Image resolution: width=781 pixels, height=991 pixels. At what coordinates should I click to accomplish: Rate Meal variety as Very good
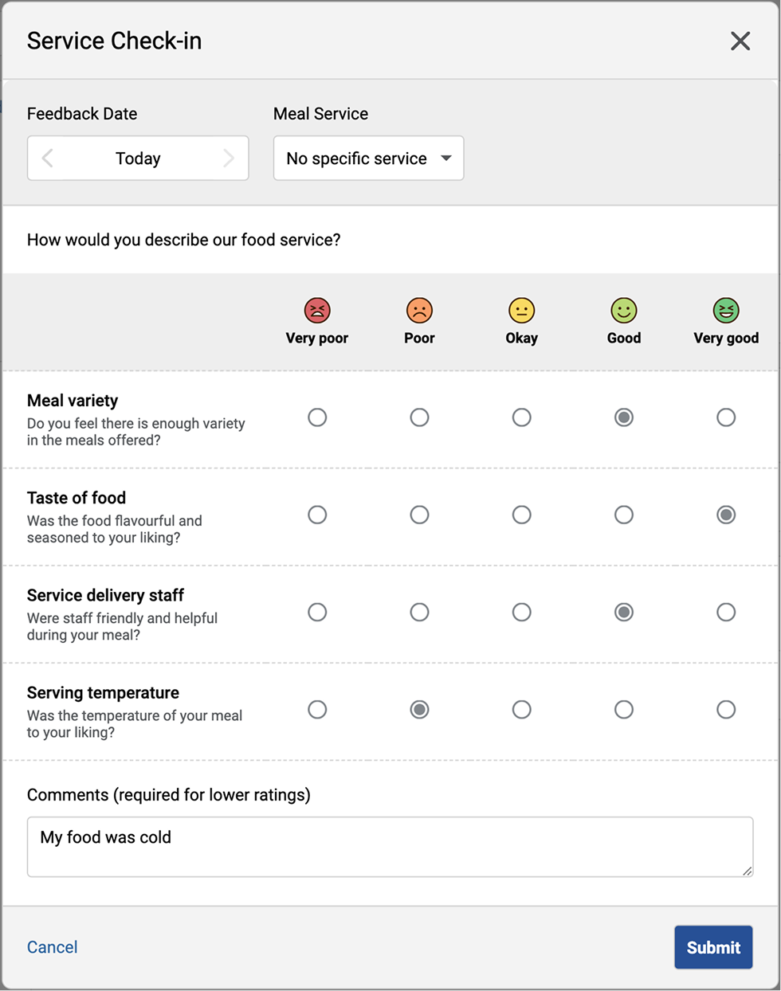(726, 417)
